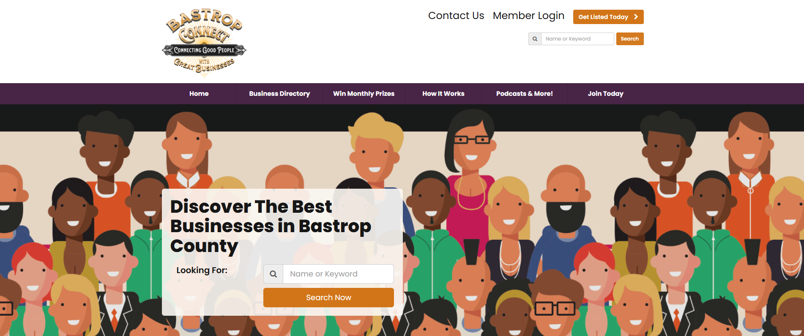Image resolution: width=804 pixels, height=336 pixels.
Task: Click the magnifier icon in header search
Action: click(535, 39)
